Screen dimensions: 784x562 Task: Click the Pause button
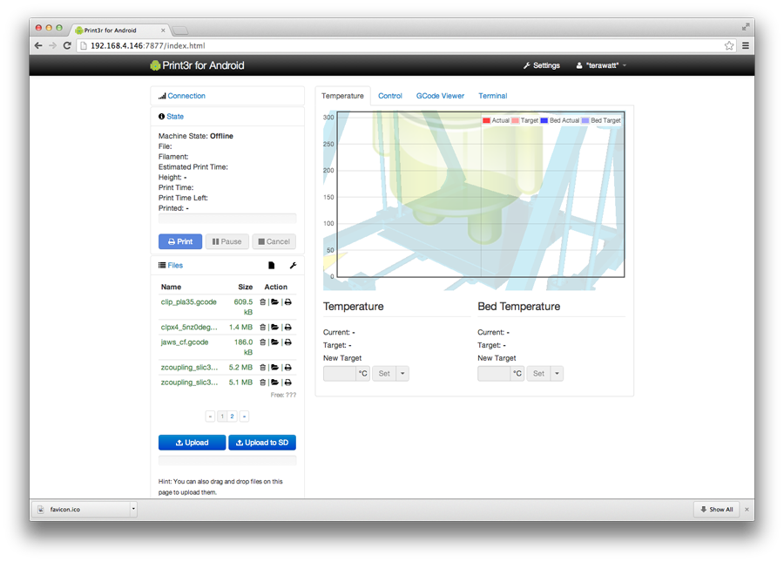[227, 241]
